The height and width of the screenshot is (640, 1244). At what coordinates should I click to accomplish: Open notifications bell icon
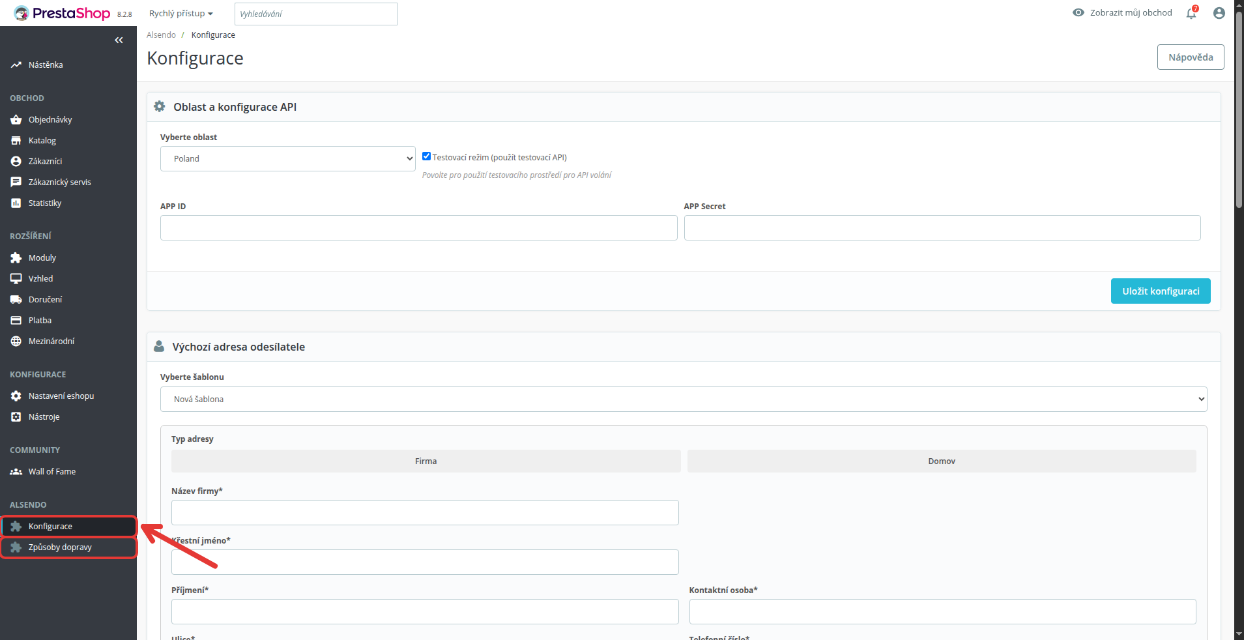click(x=1191, y=13)
